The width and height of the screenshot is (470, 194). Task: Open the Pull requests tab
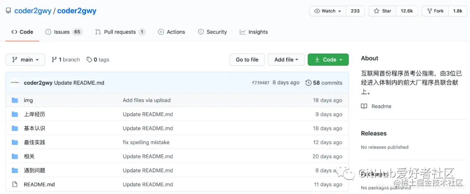tap(120, 32)
